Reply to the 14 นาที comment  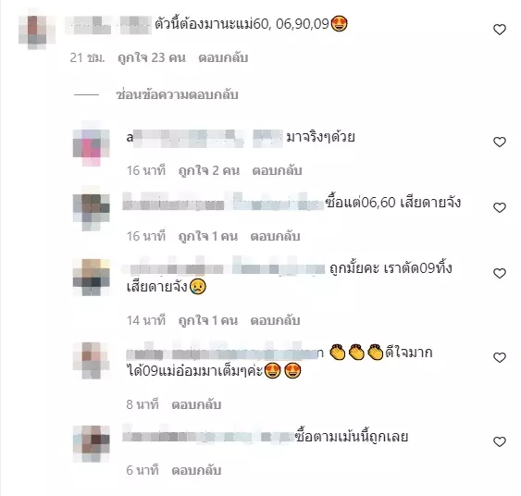click(x=275, y=320)
